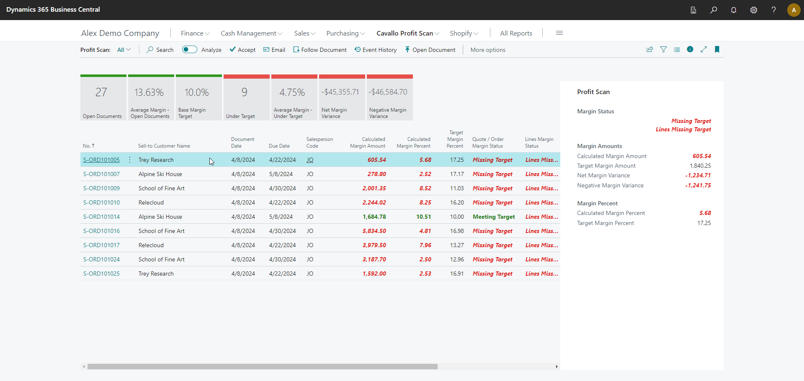Viewport: 804px width, 381px height.
Task: Click the bookmark icon
Action: point(717,49)
